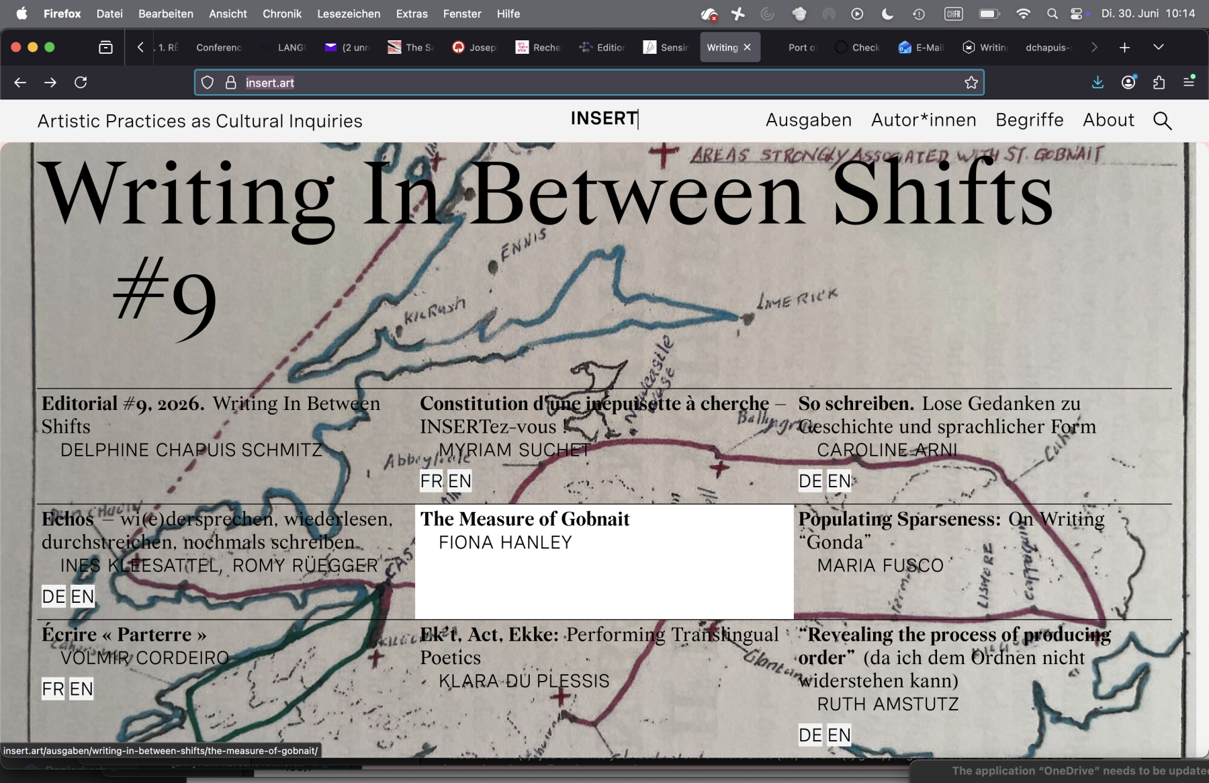
Task: Click the Time Machine menu bar icon
Action: (919, 13)
